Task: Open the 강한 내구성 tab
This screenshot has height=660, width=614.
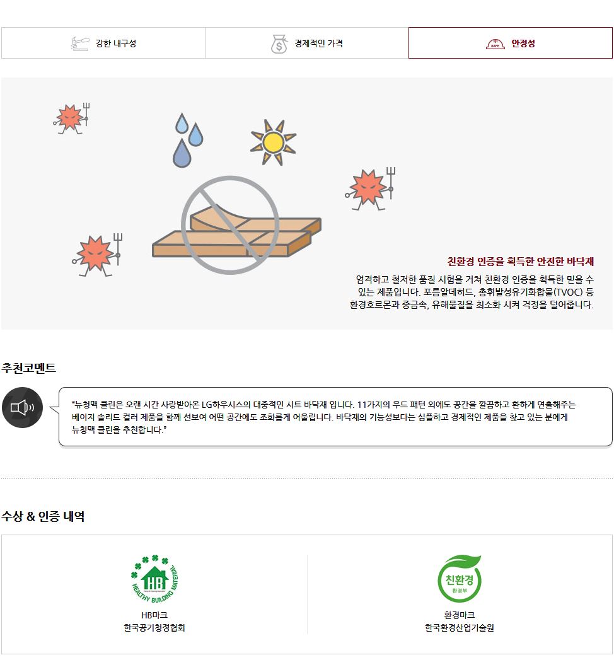Action: [103, 43]
